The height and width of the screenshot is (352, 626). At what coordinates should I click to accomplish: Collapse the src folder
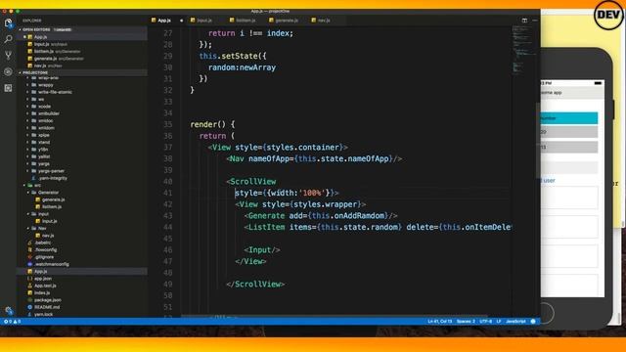tap(37, 185)
